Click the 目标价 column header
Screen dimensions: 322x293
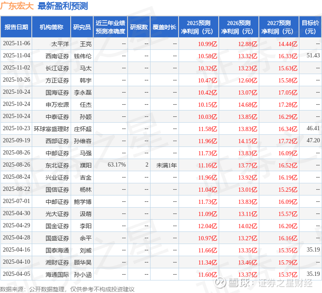[x=310, y=27]
